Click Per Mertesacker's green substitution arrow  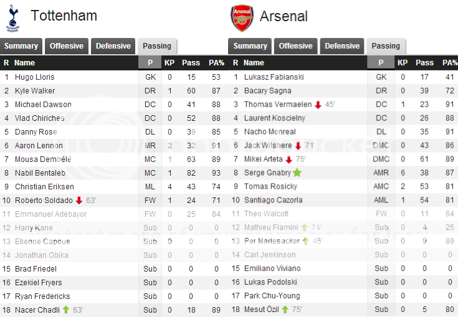click(x=305, y=242)
